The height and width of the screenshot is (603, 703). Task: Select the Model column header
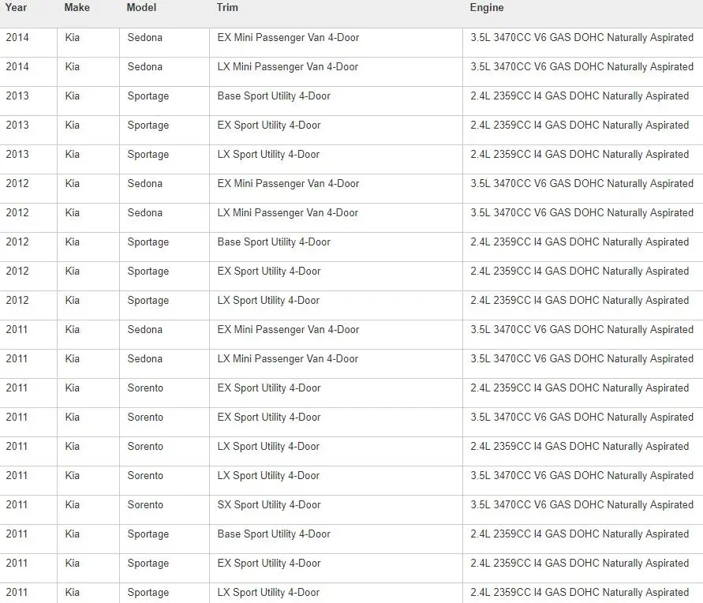coord(142,8)
